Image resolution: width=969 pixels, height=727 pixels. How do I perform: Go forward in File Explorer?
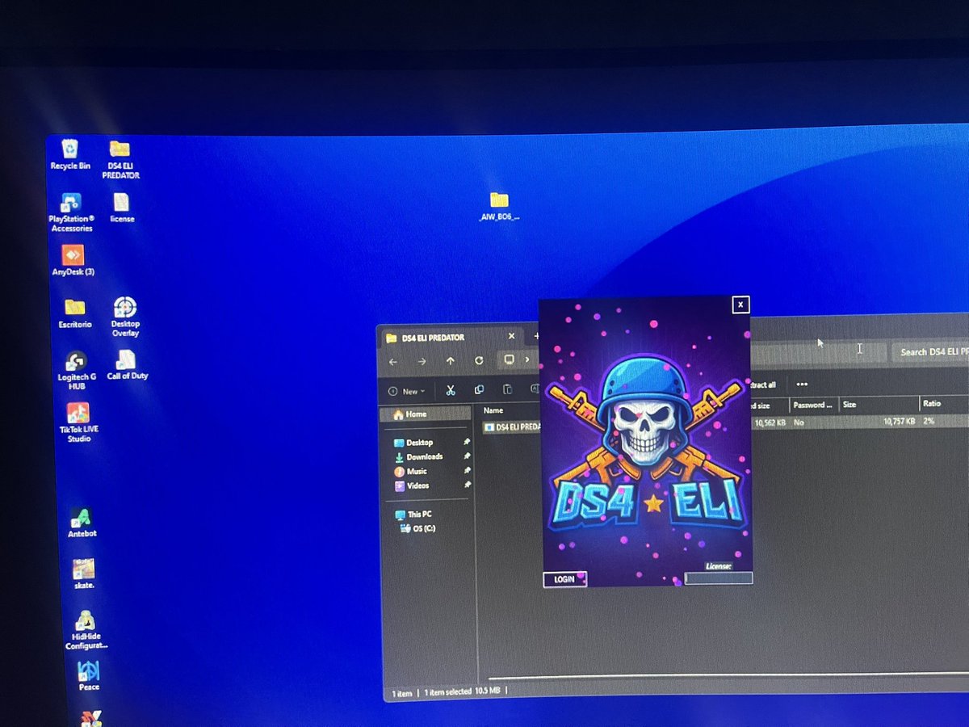click(422, 361)
